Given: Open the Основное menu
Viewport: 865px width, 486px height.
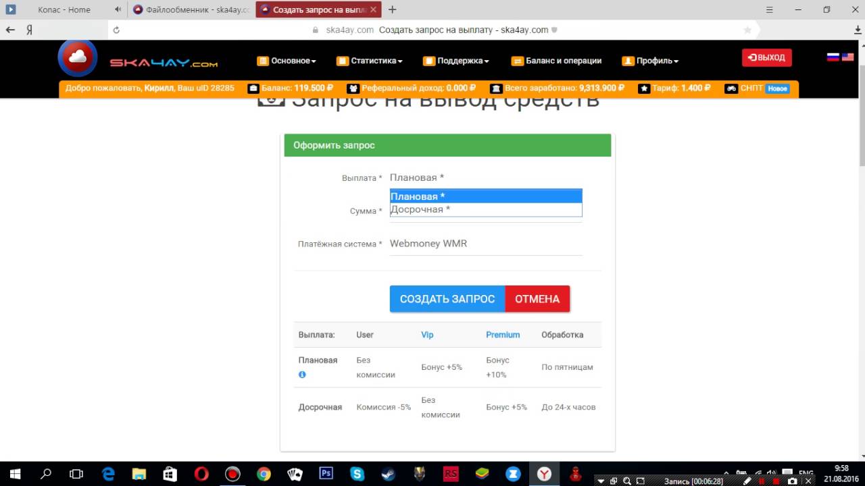Looking at the screenshot, I should click(287, 61).
